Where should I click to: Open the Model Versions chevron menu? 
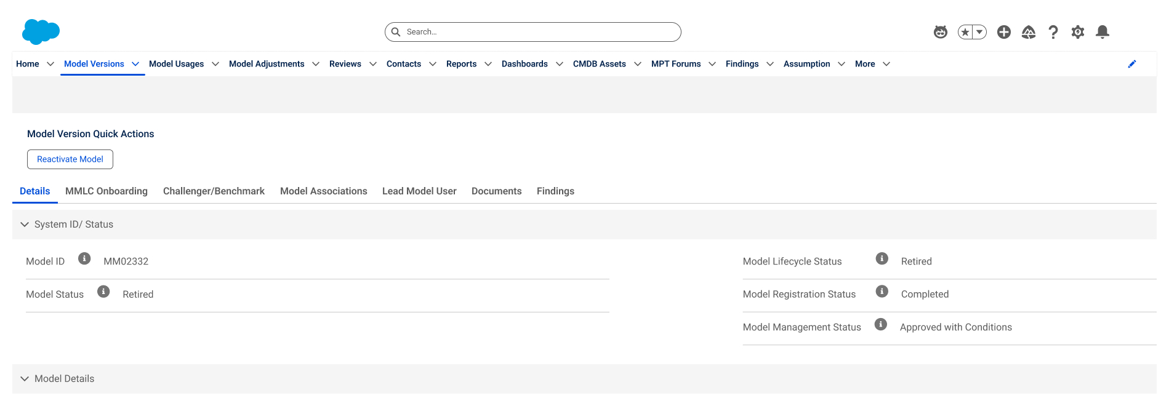(x=135, y=64)
